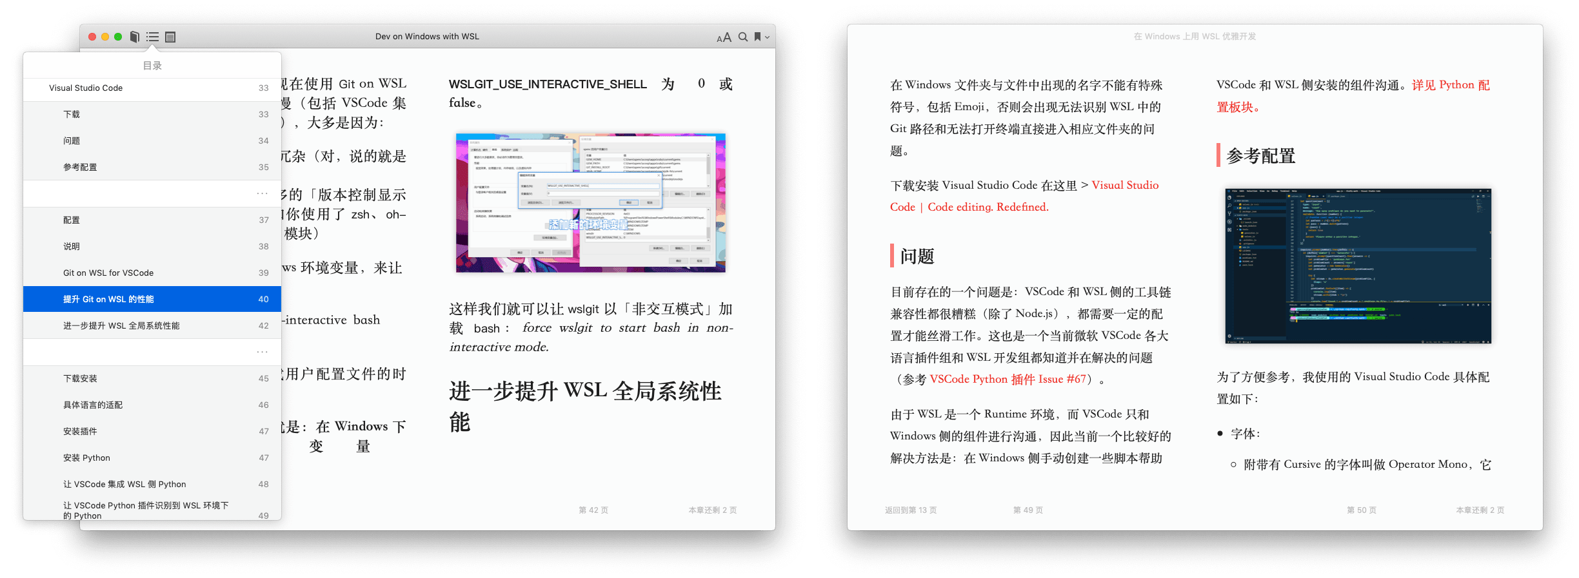Viewport: 1579px width, 578px height.
Task: Click the search magnifier icon
Action: click(x=743, y=37)
